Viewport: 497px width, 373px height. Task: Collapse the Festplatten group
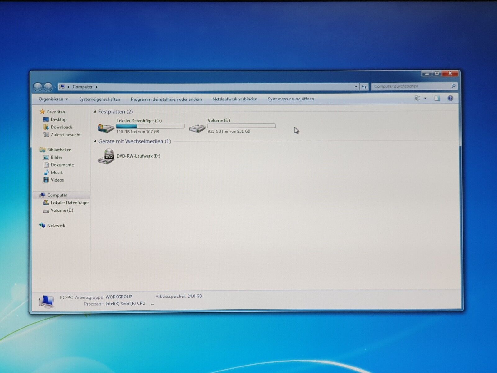(x=95, y=112)
